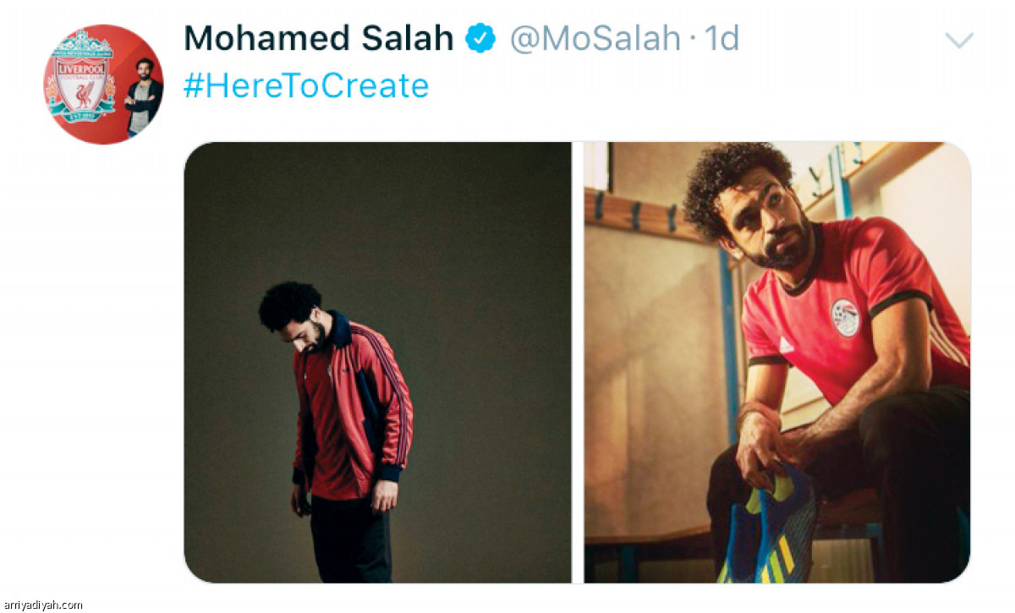Viewport: 1015px width, 613px height.
Task: Open the Mohamed Salah display name
Action: pyautogui.click(x=318, y=38)
